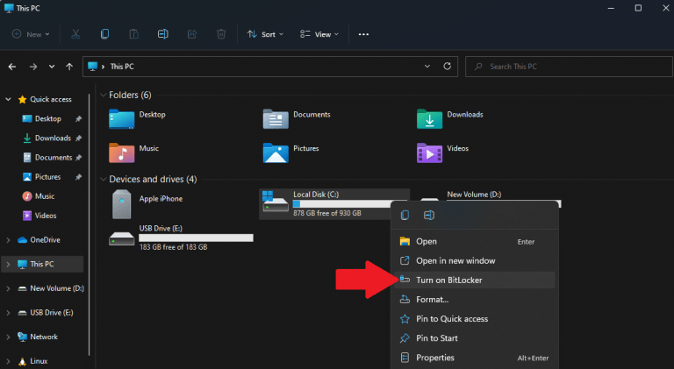
Task: Click the Search This PC field
Action: click(x=569, y=67)
